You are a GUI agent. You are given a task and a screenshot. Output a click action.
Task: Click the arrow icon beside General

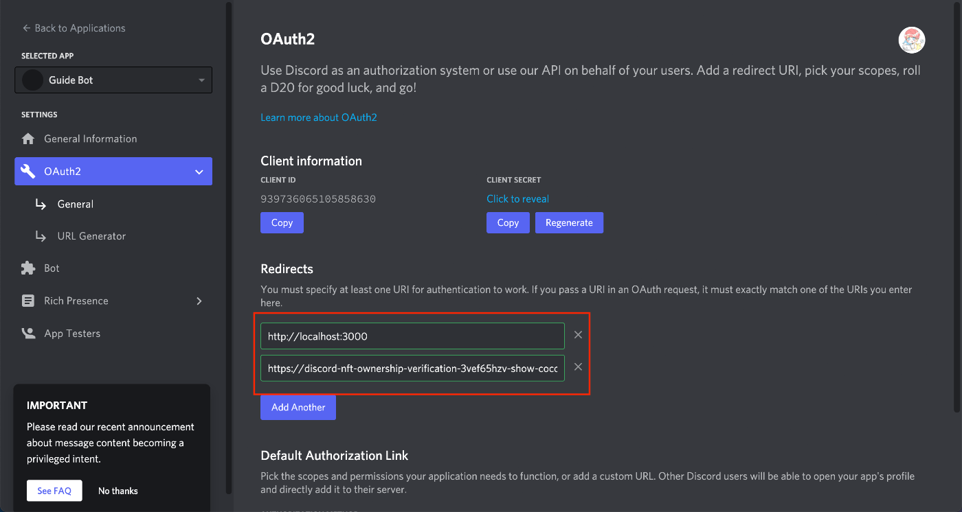[x=41, y=205]
